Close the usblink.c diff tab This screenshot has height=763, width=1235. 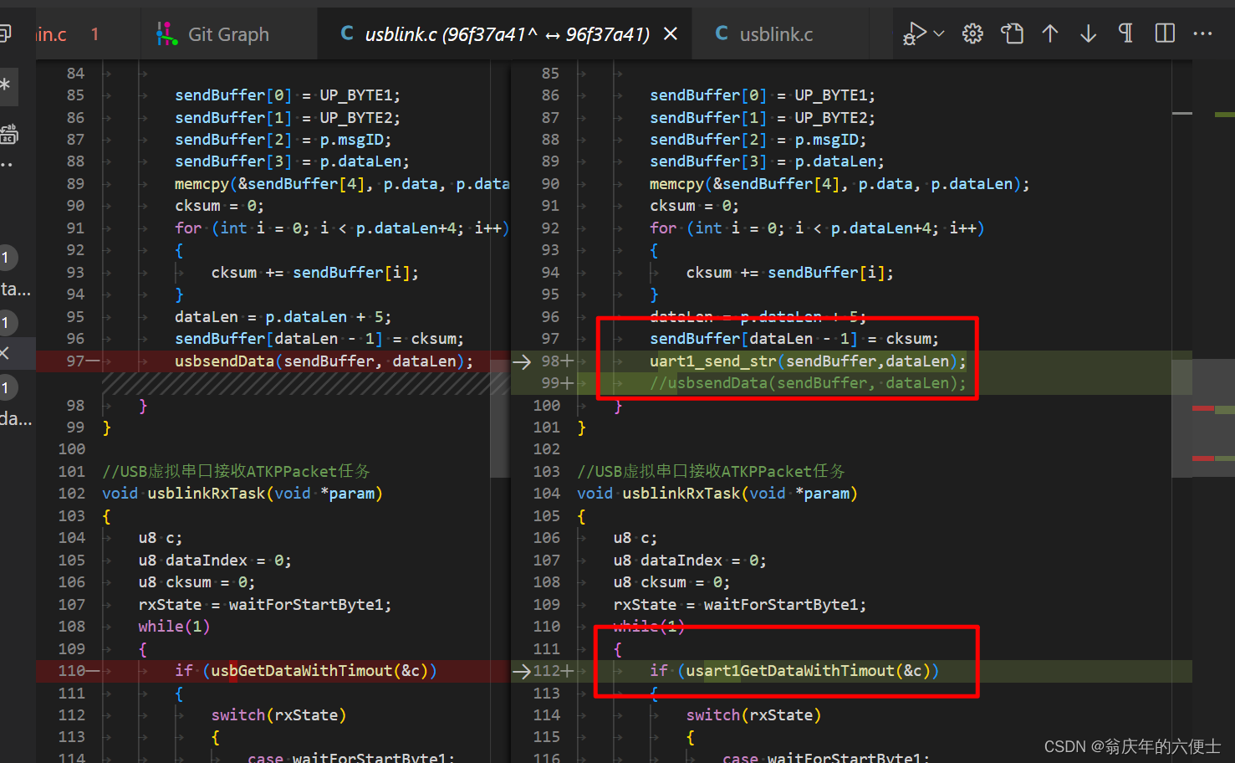coord(671,34)
